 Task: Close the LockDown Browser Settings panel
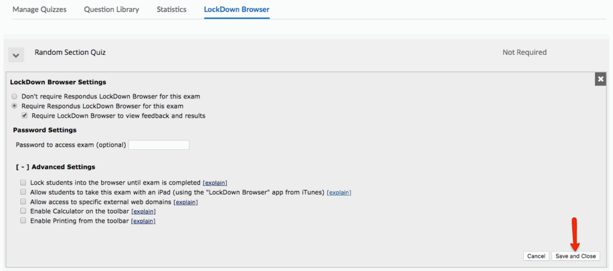(600, 79)
